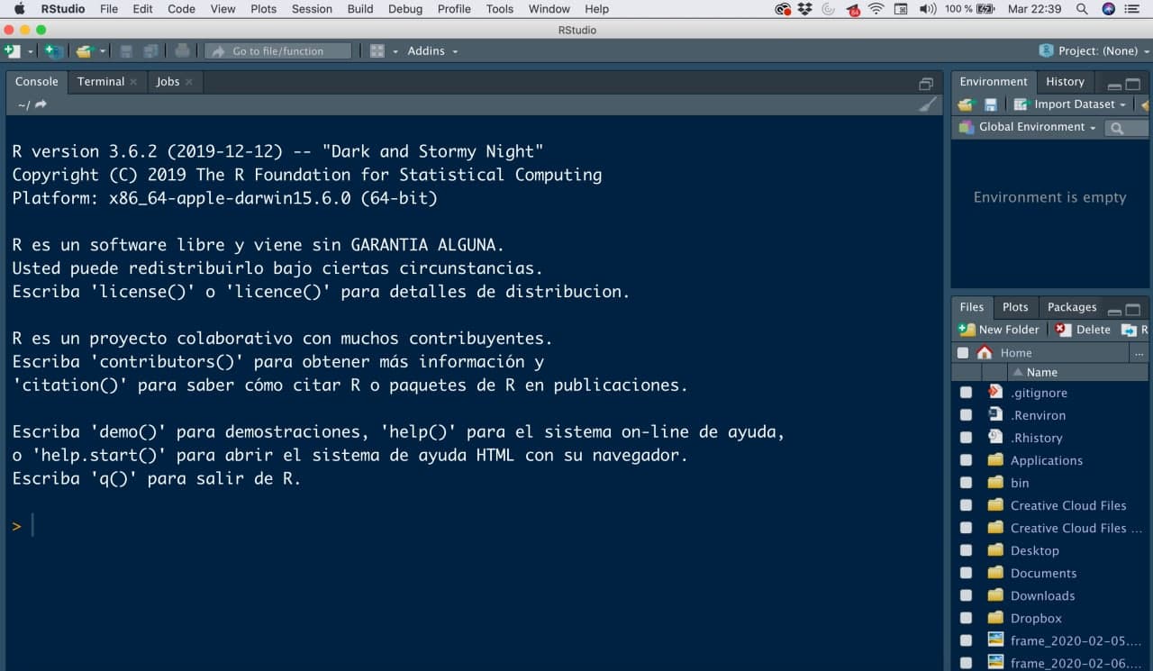
Task: Check the box next to .Rhistory
Action: tap(966, 438)
